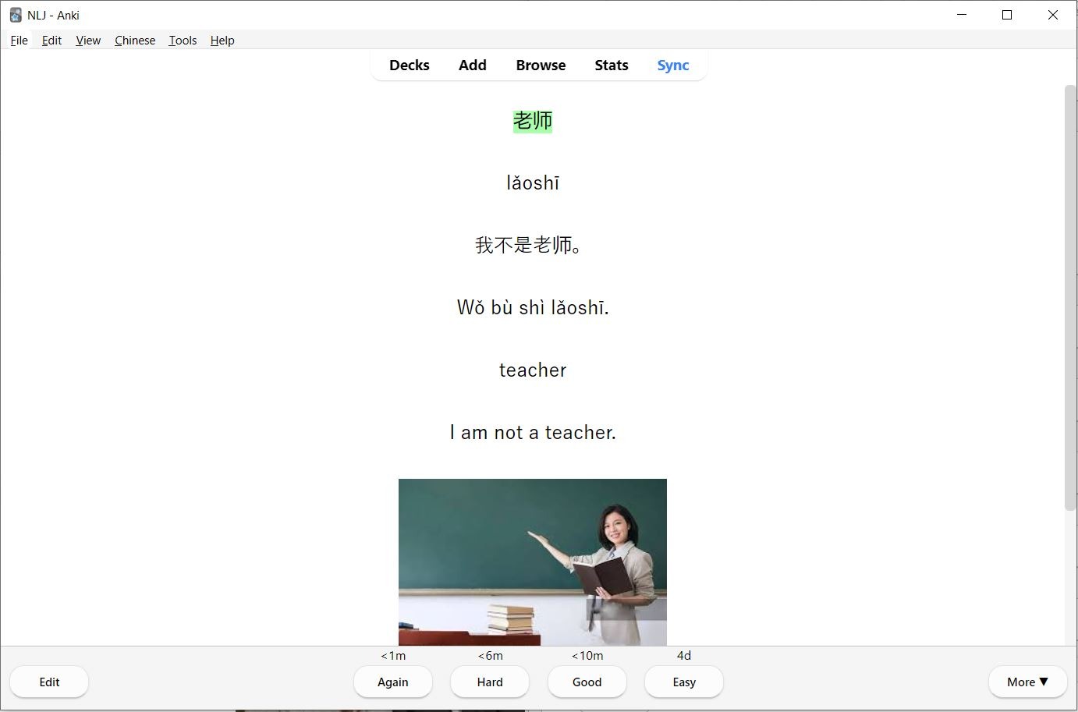The image size is (1078, 712).
Task: Rate the card Easy
Action: [x=684, y=682]
